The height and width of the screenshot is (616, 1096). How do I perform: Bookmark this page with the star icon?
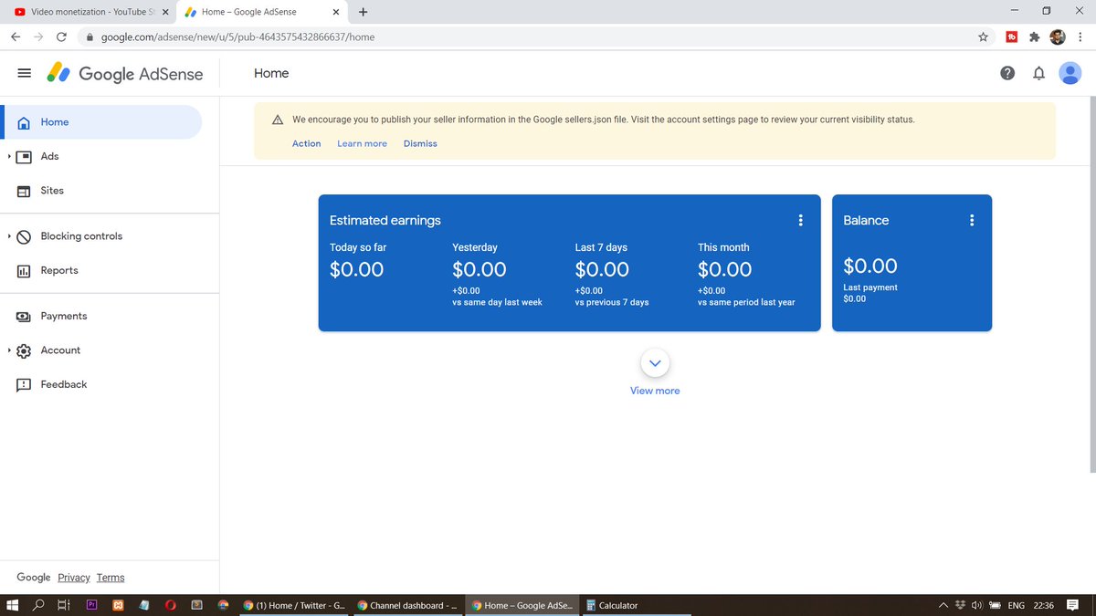(983, 37)
